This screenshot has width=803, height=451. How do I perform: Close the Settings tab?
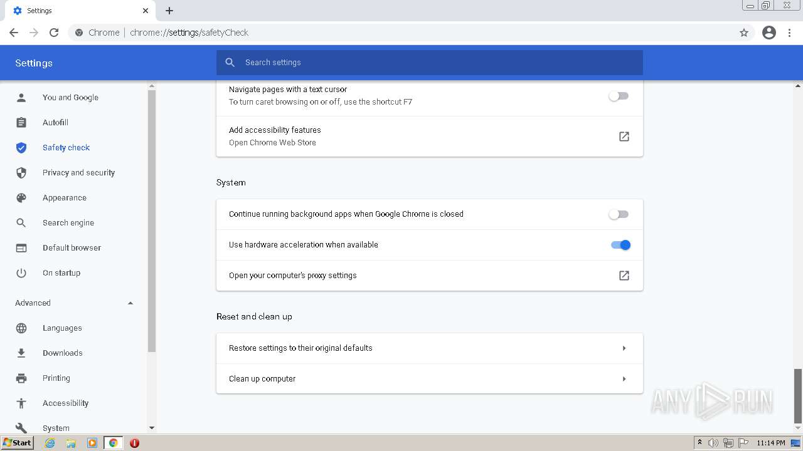(x=146, y=11)
